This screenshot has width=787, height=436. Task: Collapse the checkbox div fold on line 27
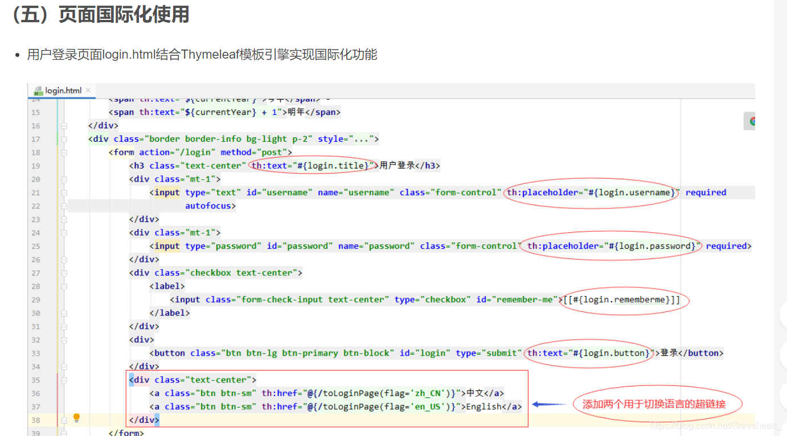tap(64, 273)
